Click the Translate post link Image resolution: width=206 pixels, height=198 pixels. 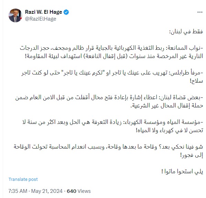(x=23, y=179)
